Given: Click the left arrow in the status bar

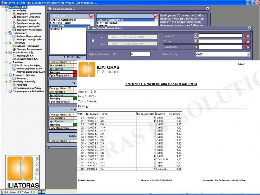Looking at the screenshot, I should tap(40, 192).
